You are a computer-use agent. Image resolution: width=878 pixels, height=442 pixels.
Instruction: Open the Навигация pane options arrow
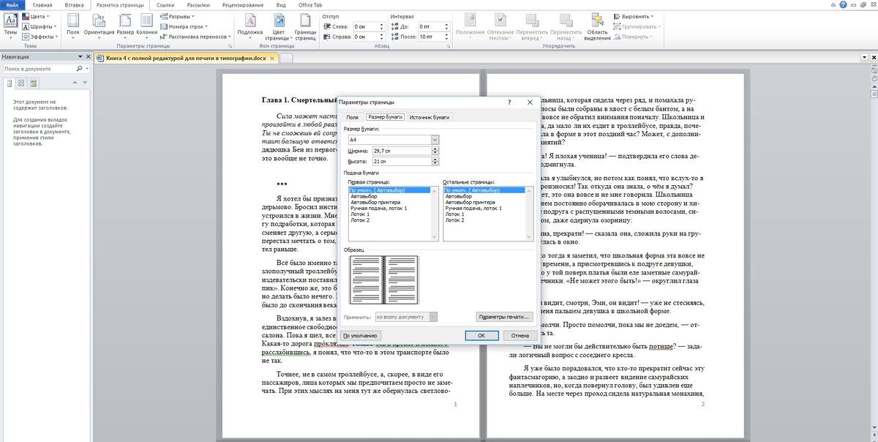(x=79, y=56)
